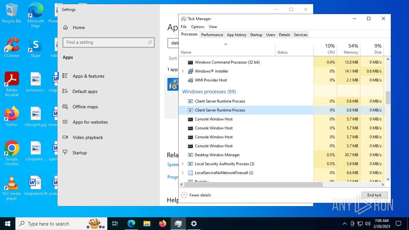The width and height of the screenshot is (409, 230).
Task: Select the Google Chrome desktop shortcut
Action: coord(12,153)
